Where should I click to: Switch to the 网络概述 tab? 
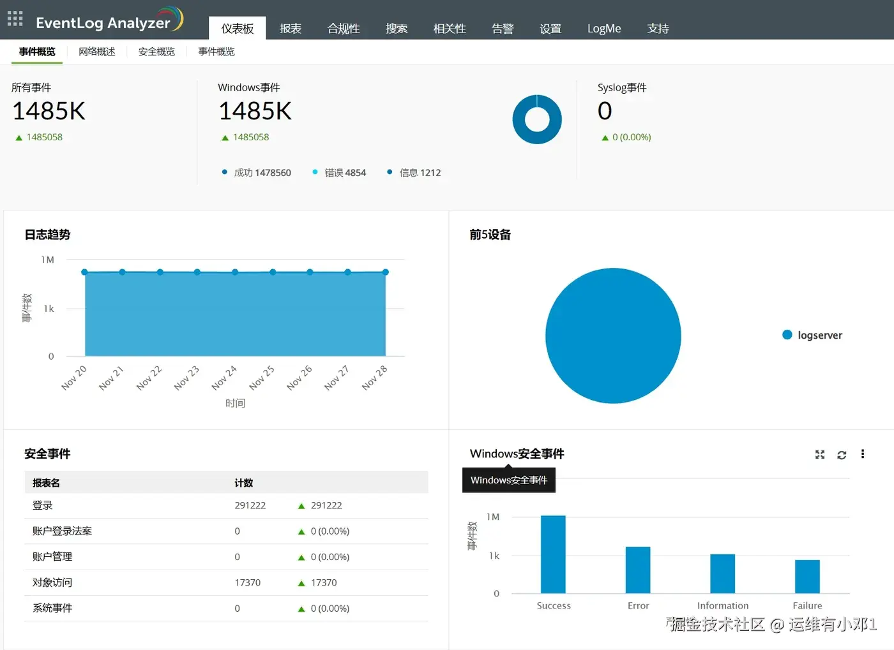[x=96, y=51]
